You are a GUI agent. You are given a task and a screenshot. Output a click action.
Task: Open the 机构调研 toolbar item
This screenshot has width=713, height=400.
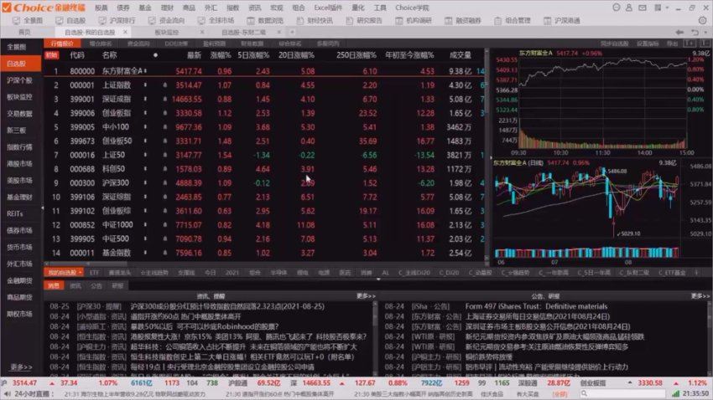[414, 20]
